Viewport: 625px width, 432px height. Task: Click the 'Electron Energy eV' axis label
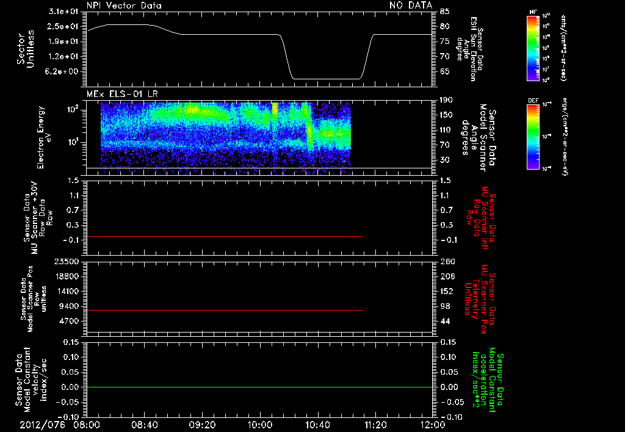pos(44,137)
